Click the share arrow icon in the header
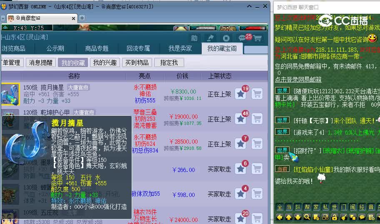Image resolution: width=380 pixels, height=224 pixels. click(x=210, y=38)
